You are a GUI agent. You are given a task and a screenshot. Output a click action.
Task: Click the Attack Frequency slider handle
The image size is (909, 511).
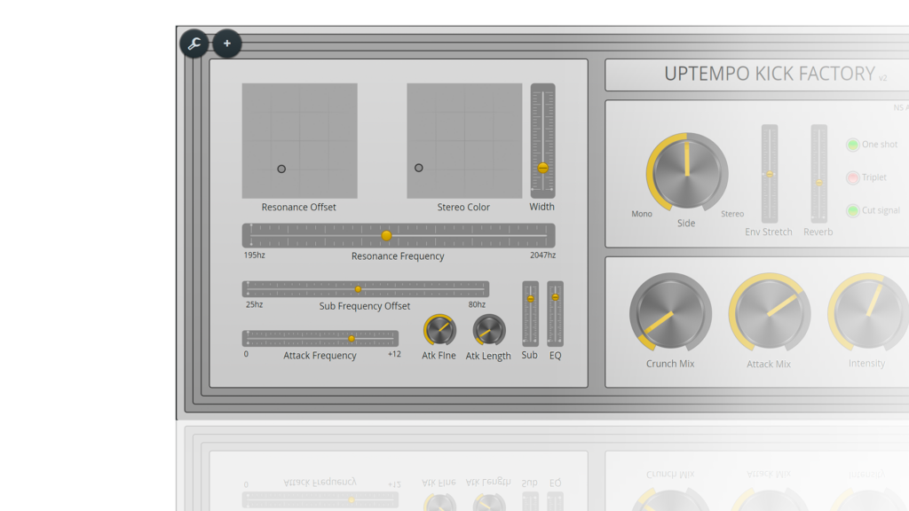(x=352, y=339)
